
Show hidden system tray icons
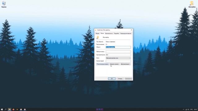point(183,109)
